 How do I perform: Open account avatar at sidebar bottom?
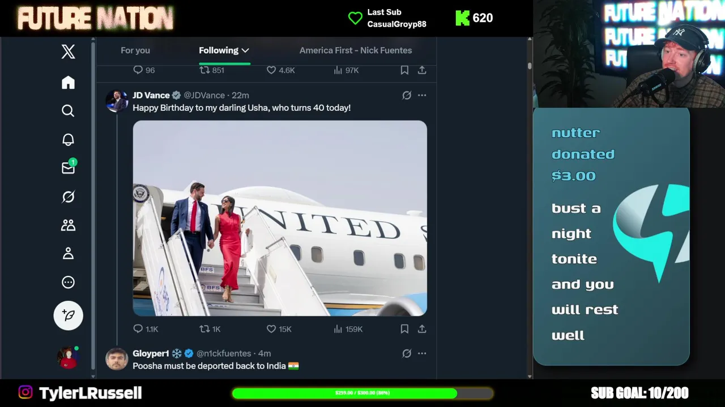pyautogui.click(x=67, y=358)
